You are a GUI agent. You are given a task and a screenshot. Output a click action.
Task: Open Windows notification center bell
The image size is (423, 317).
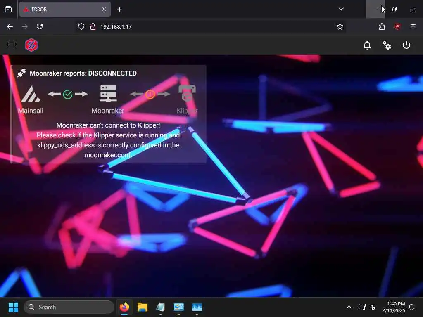point(411,307)
